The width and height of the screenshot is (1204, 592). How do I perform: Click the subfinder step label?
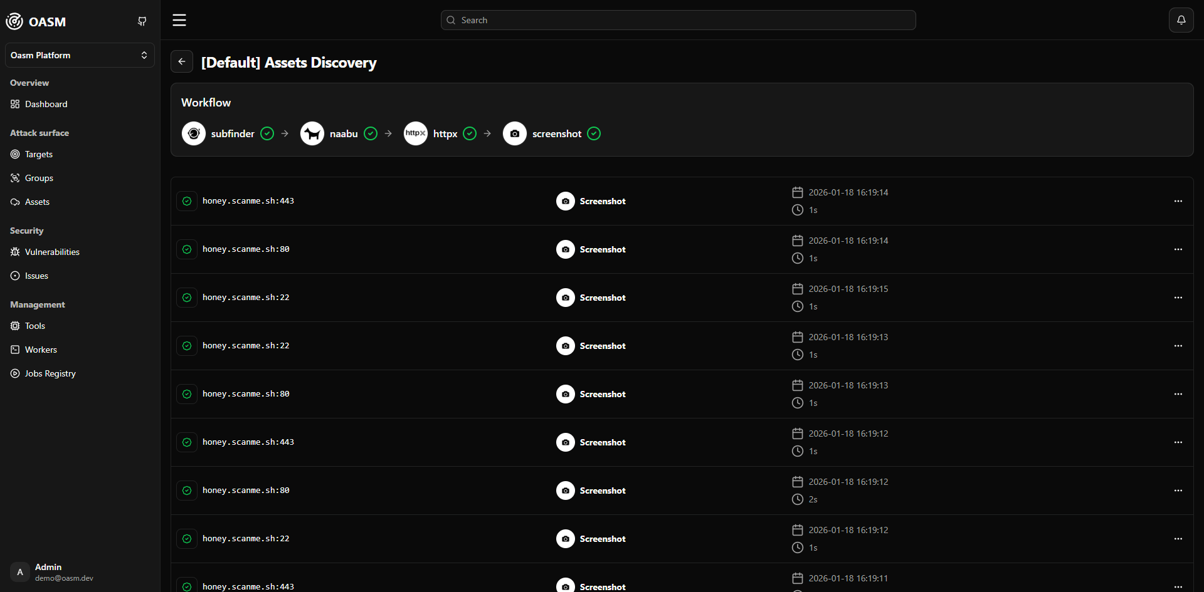[x=233, y=133]
